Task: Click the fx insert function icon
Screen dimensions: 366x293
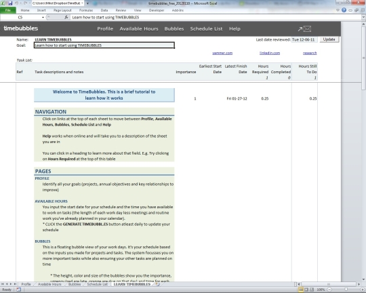Action: pos(66,17)
